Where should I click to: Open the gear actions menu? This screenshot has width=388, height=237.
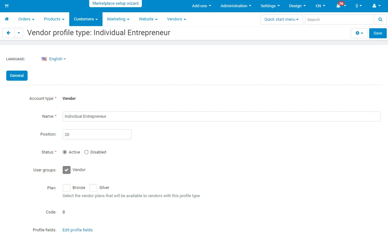pos(359,33)
